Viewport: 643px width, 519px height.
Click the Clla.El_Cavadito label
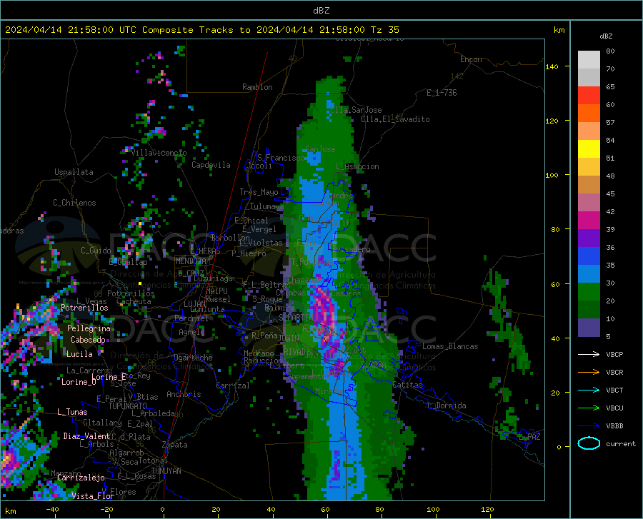pyautogui.click(x=395, y=119)
